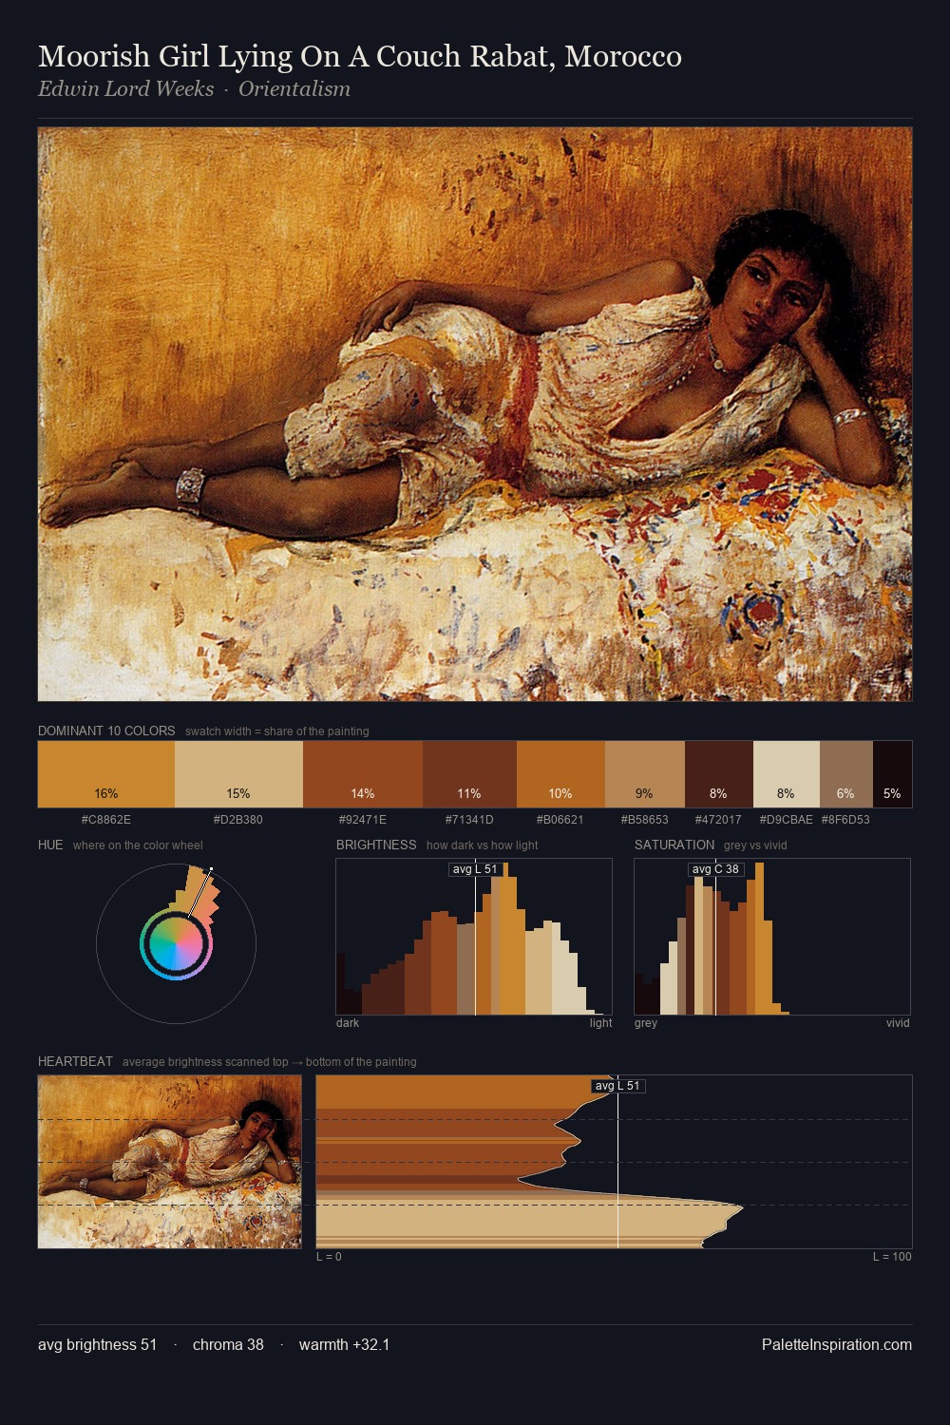
Task: Click the hex code label #71341D
Action: pyautogui.click(x=469, y=819)
